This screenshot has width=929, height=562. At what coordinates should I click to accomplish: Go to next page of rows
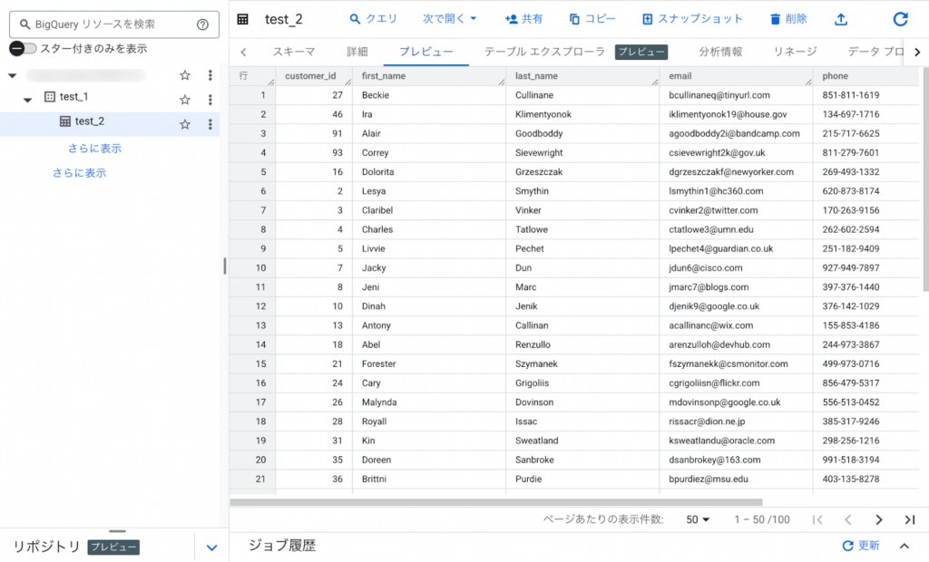(x=878, y=519)
